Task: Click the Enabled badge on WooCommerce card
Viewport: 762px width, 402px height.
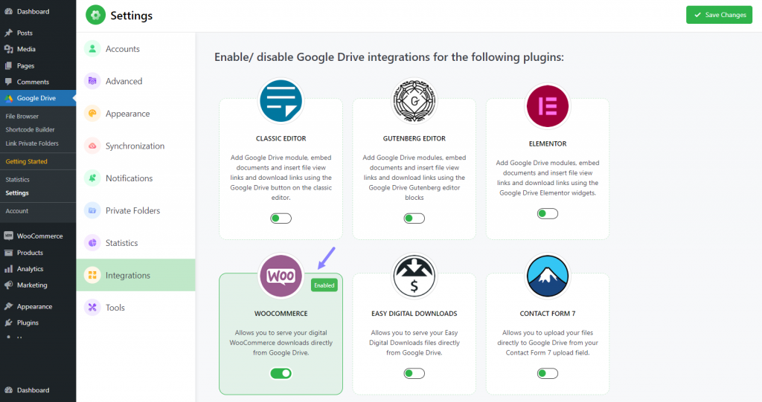Action: pyautogui.click(x=324, y=285)
